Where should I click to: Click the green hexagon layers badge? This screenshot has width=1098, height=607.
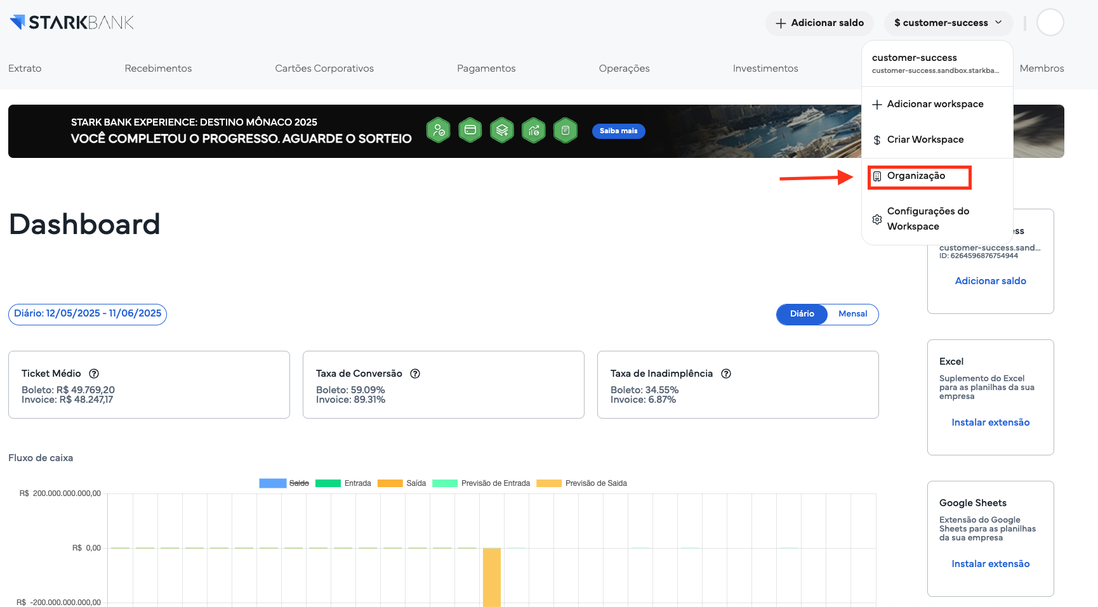[502, 131]
